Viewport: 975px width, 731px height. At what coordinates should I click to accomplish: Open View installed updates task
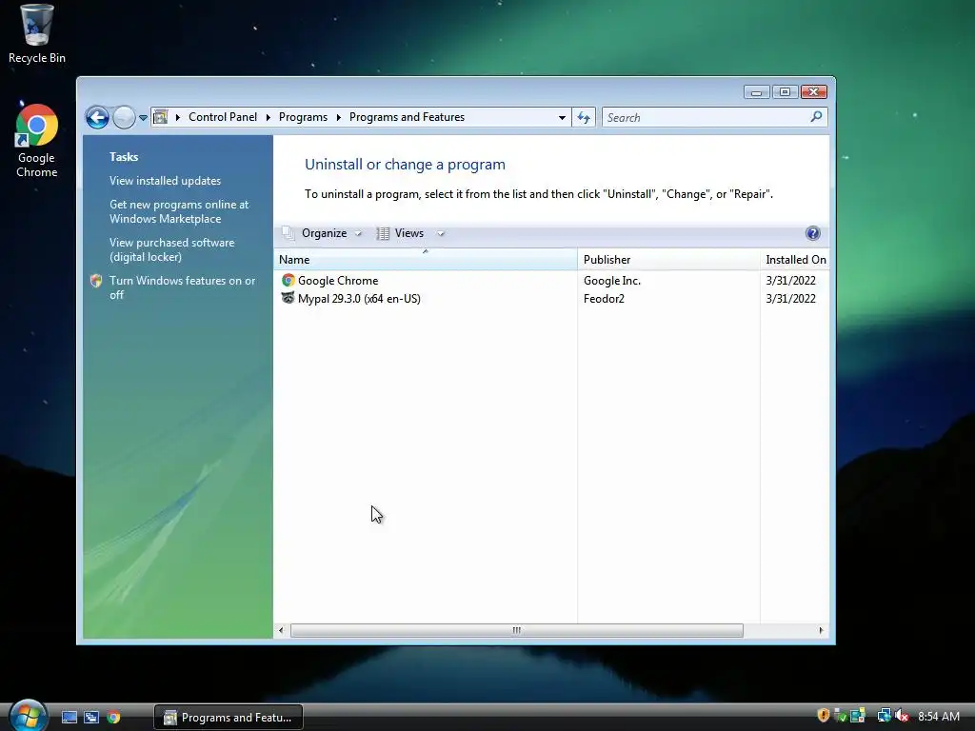click(165, 181)
